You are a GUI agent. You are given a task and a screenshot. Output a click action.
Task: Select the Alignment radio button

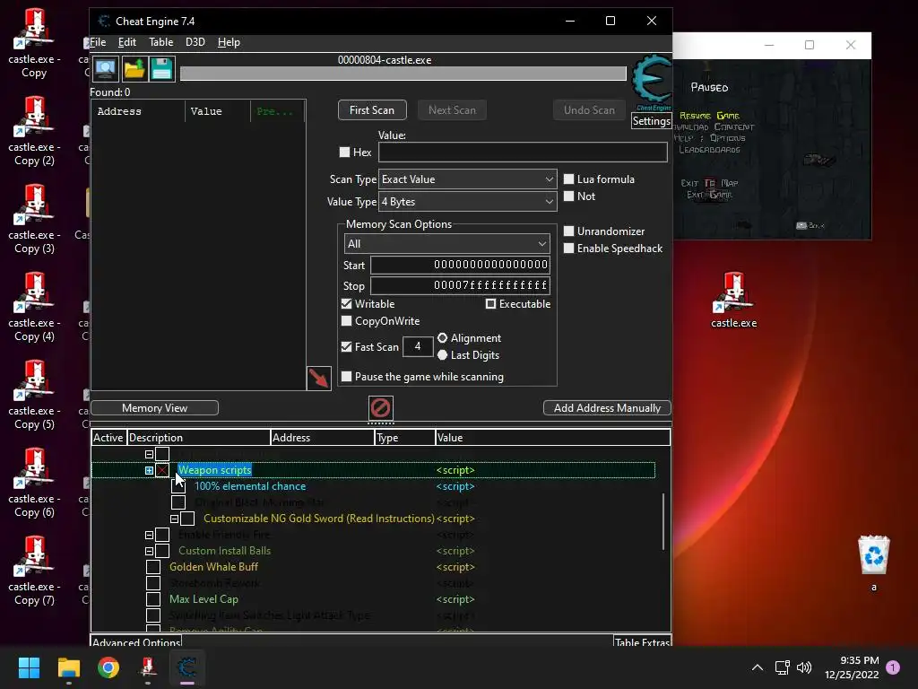pyautogui.click(x=443, y=338)
